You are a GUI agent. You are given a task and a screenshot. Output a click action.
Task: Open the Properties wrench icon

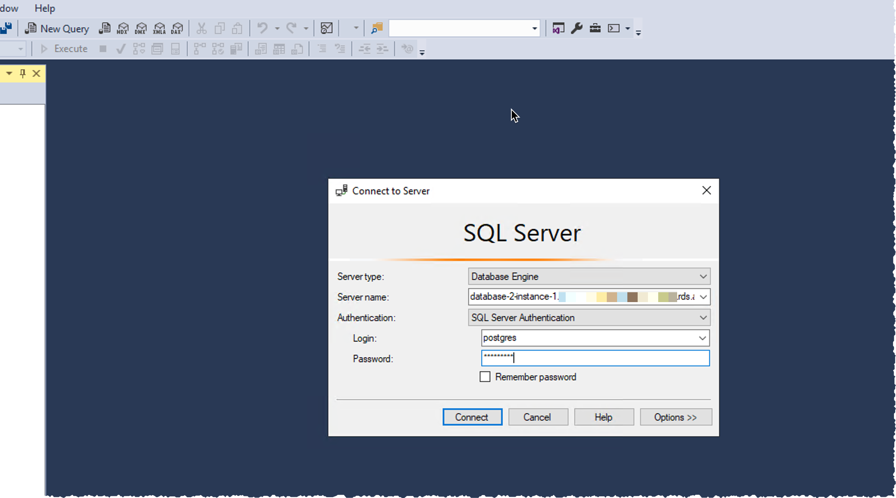click(576, 28)
